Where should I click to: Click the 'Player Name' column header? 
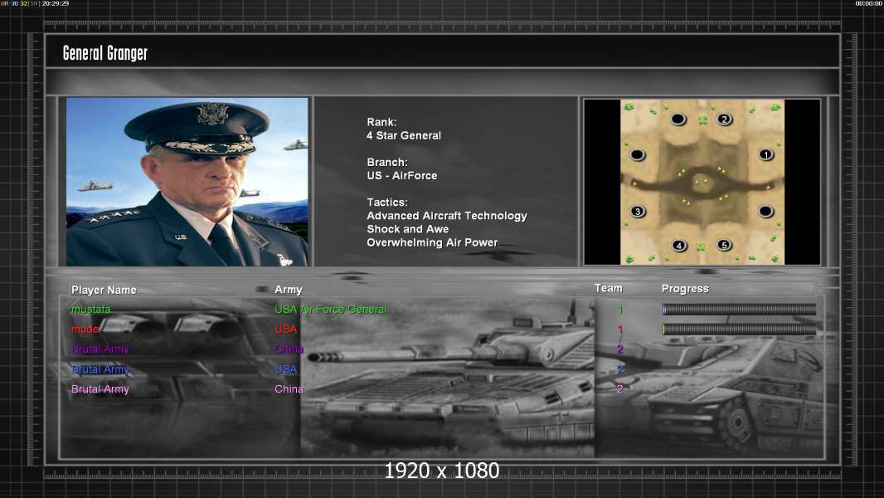104,290
